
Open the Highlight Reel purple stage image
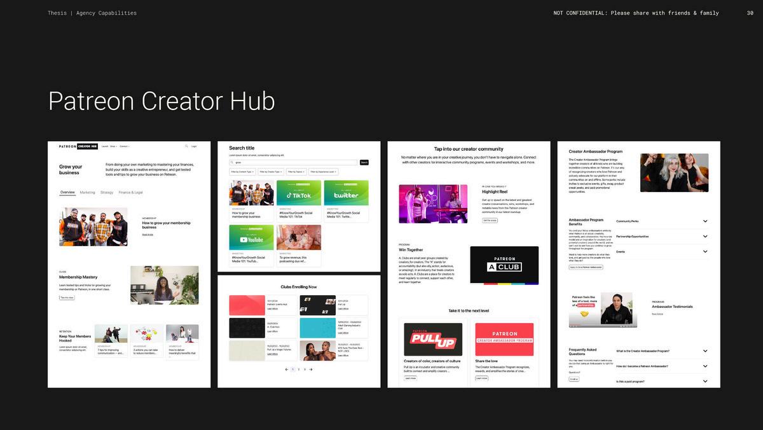click(x=433, y=204)
